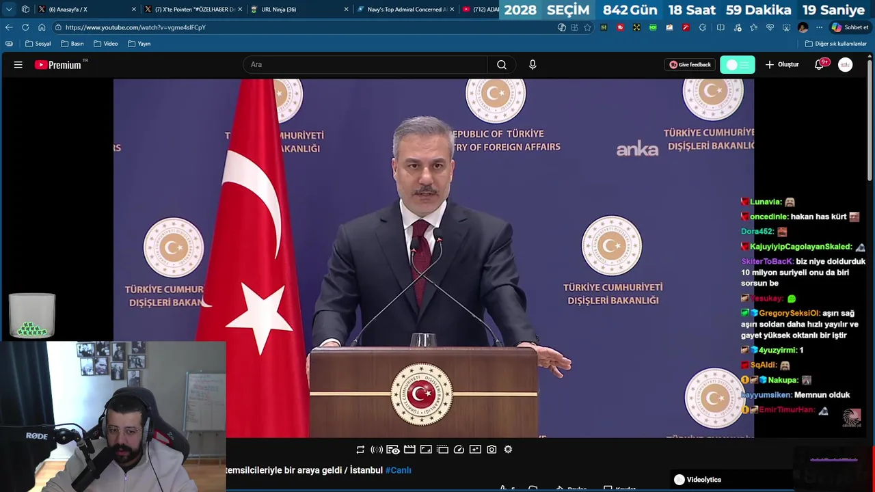The width and height of the screenshot is (875, 492).
Task: Switch to Navy's Top Admiral tab
Action: coord(405,10)
